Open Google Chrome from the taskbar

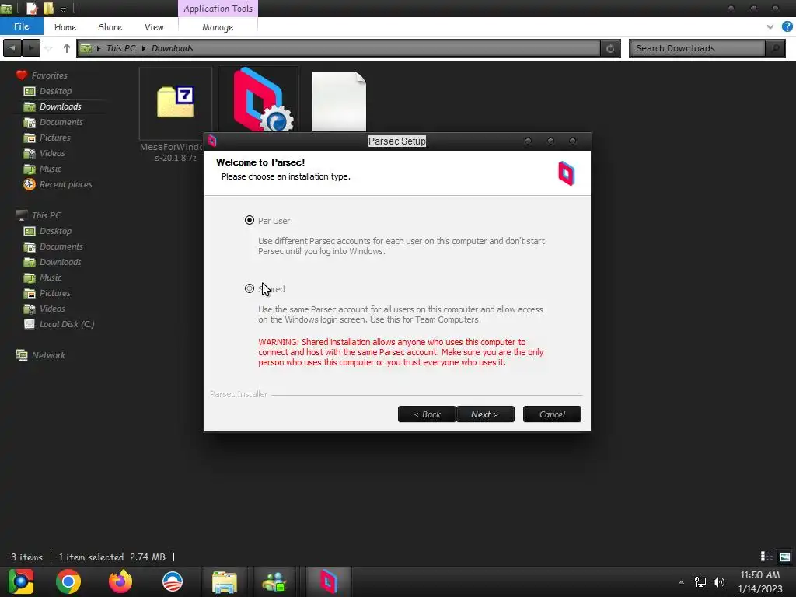pyautogui.click(x=68, y=581)
